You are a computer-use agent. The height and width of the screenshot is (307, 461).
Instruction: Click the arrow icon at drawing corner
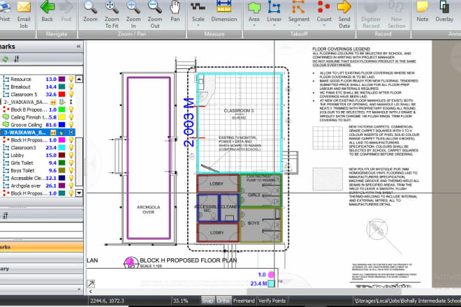tap(91, 283)
